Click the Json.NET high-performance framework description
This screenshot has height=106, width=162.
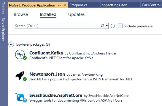pyautogui.click(x=81, y=79)
